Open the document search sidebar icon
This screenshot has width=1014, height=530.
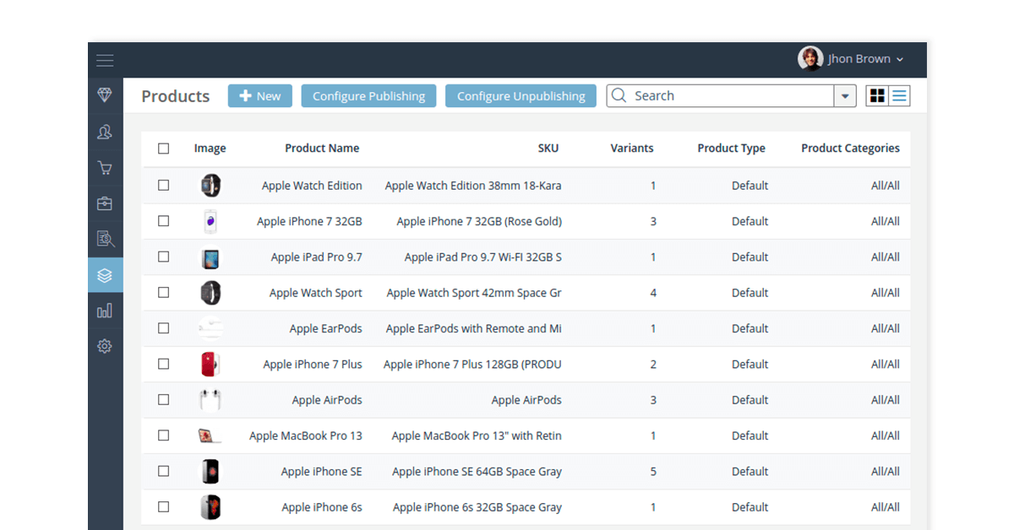coord(105,239)
